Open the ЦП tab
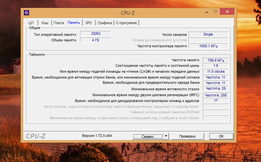 (x=31, y=23)
